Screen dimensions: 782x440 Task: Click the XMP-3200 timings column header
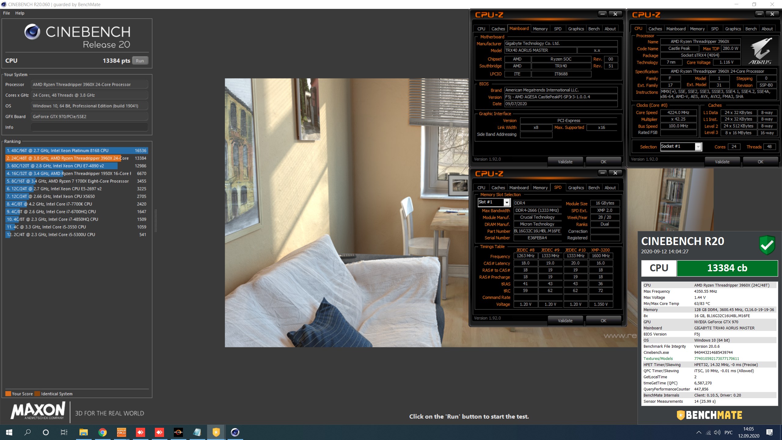click(x=600, y=250)
